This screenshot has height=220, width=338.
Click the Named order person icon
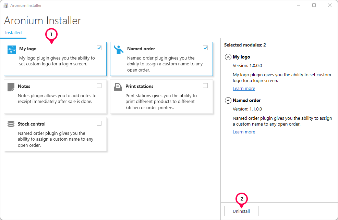tap(118, 50)
